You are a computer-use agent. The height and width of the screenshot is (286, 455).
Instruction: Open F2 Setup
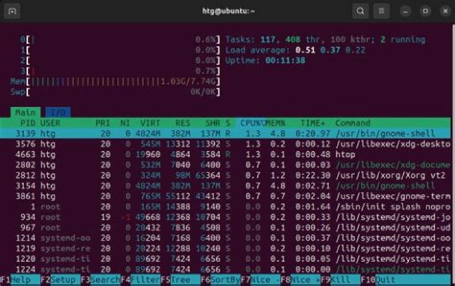pyautogui.click(x=61, y=280)
